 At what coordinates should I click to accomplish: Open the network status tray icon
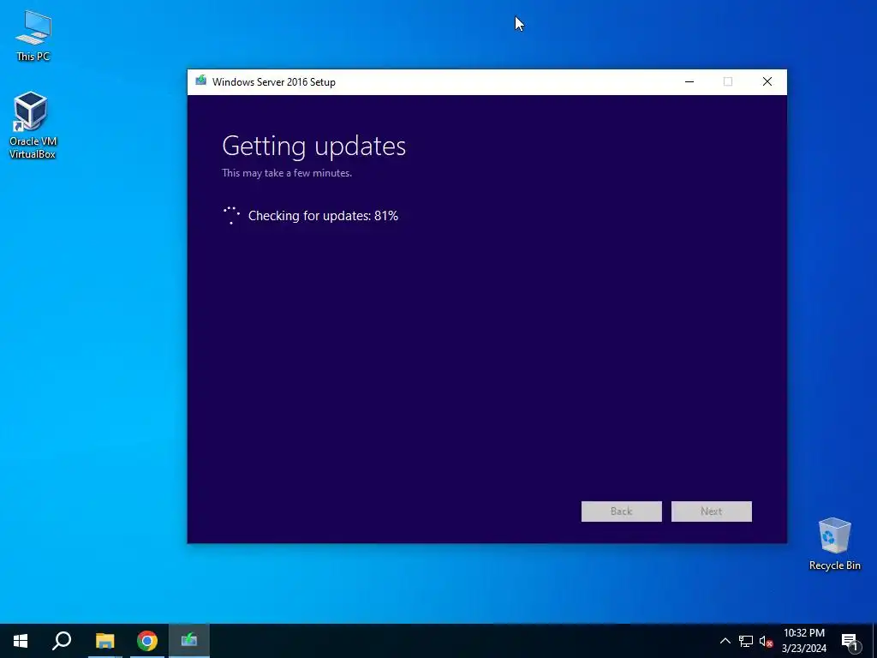[746, 641]
